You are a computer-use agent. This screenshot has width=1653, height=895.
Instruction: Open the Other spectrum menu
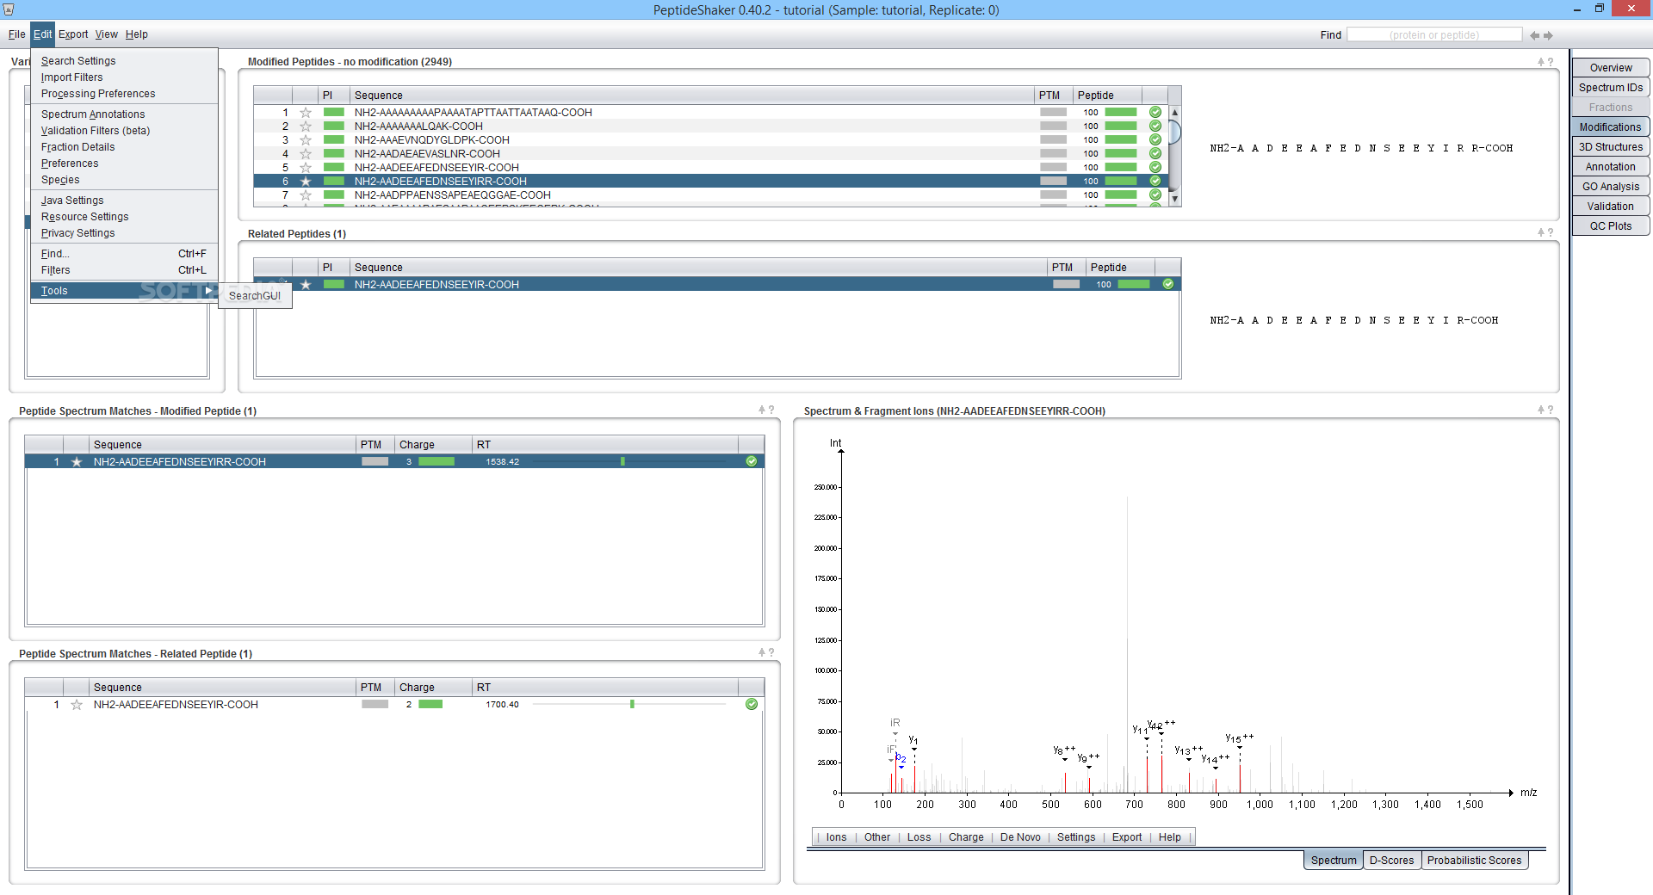tap(877, 837)
